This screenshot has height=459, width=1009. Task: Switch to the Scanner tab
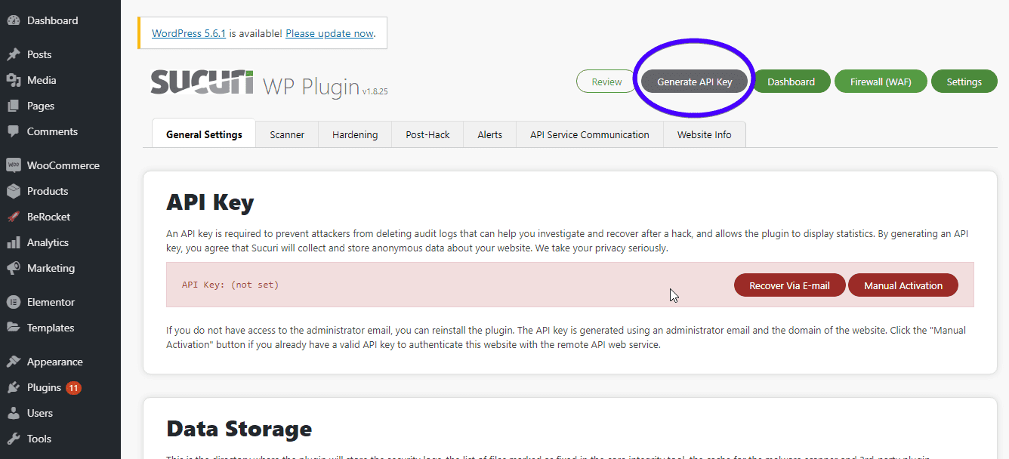287,134
